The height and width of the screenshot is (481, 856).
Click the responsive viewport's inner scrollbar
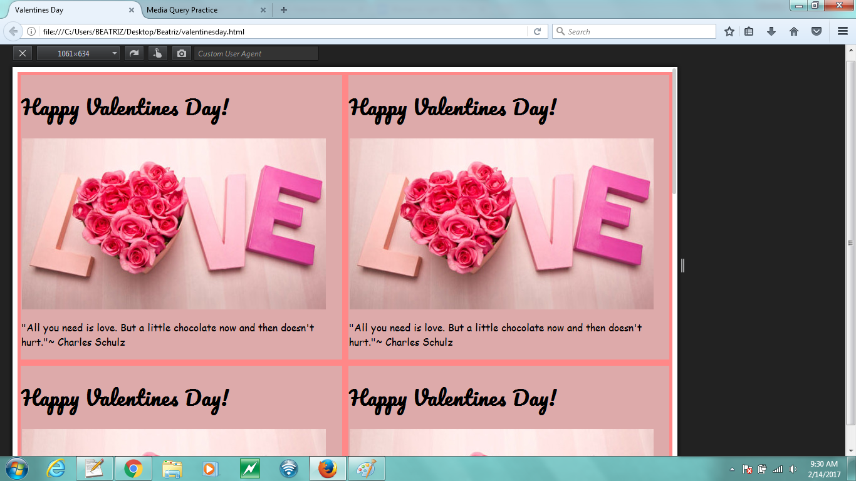click(x=674, y=132)
